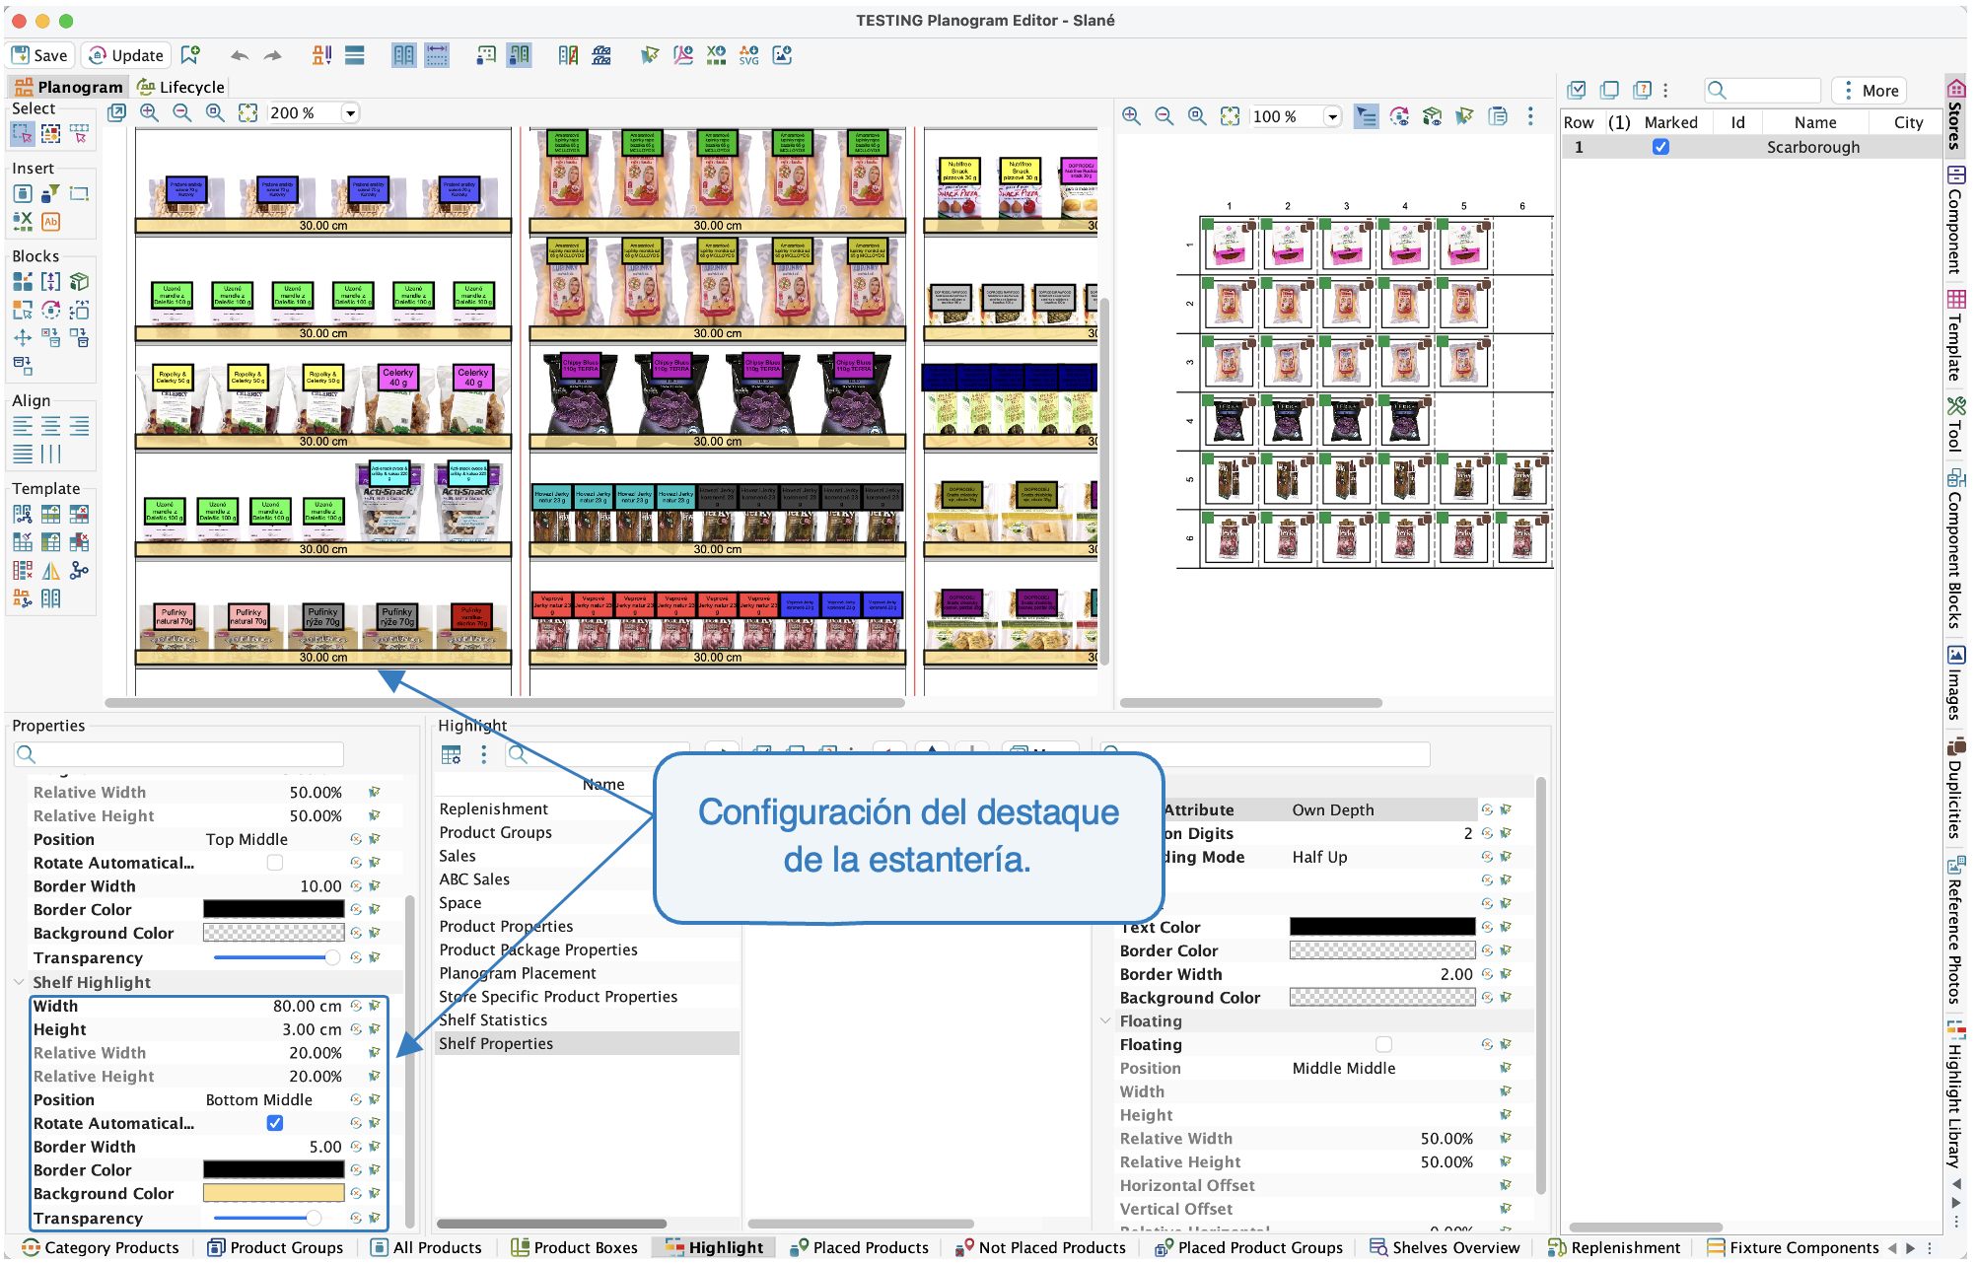1976x1264 pixels.
Task: Switch to the Planogram tab
Action: (x=68, y=87)
